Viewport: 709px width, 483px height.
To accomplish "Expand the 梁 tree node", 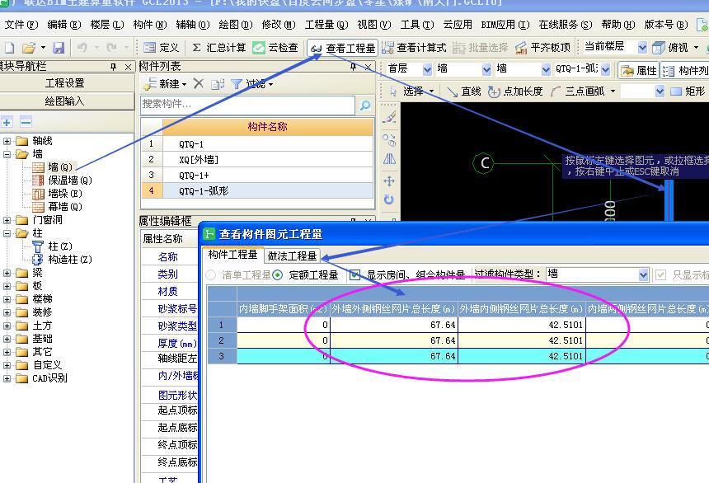I will 7,273.
